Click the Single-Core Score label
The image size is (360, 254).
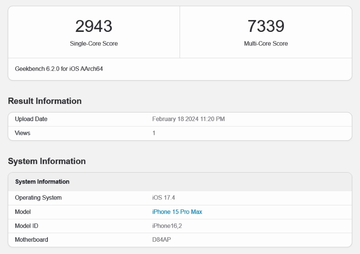[x=94, y=44]
